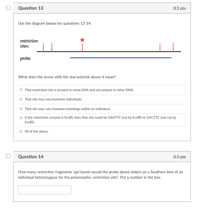
Task: Select the EcoRI GAATTC answer option
Action: tap(21, 118)
